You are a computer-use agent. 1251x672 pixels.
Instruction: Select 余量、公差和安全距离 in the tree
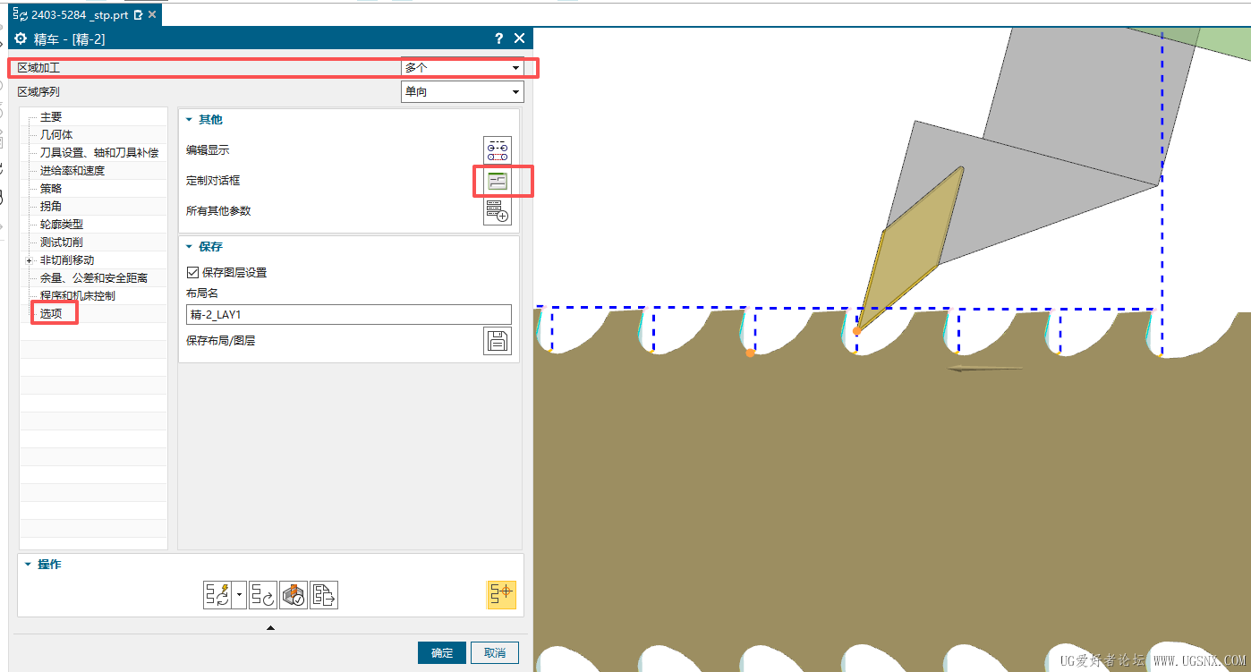pos(94,278)
